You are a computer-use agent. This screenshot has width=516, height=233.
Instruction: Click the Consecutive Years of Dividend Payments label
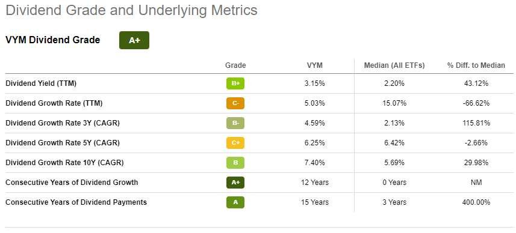[x=76, y=202]
